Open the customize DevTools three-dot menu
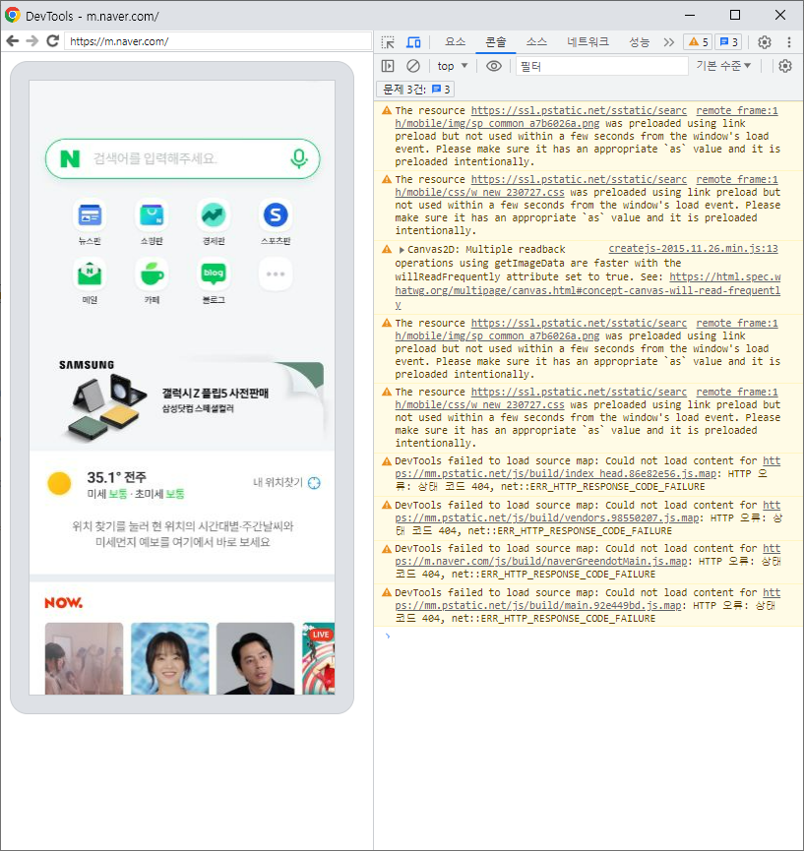This screenshot has width=804, height=851. click(x=788, y=41)
